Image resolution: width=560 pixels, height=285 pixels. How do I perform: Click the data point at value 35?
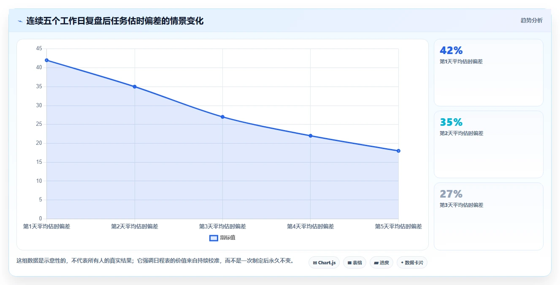click(135, 87)
